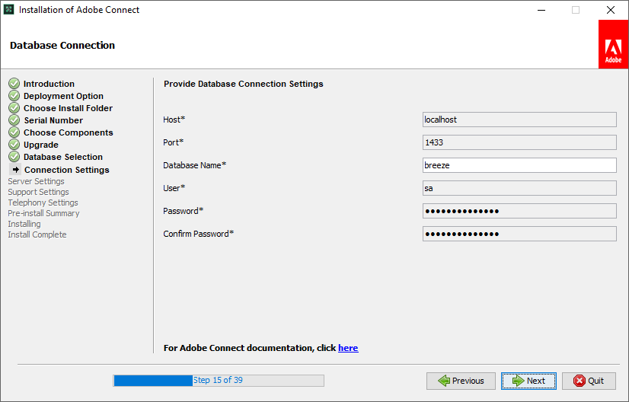Click the green arrow on the Previous button

(x=444, y=381)
